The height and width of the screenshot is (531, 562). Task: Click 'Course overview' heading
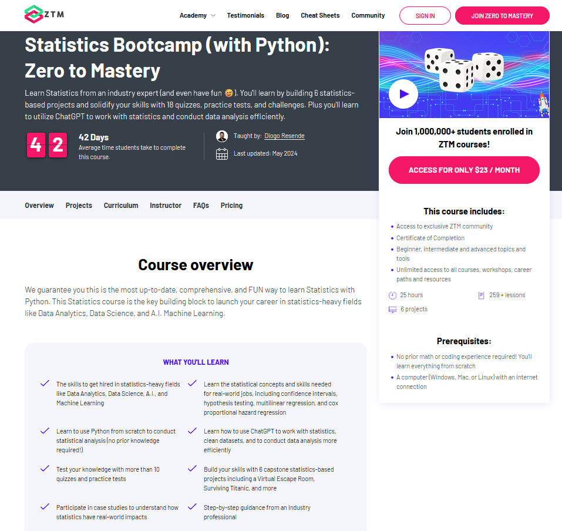click(x=196, y=265)
